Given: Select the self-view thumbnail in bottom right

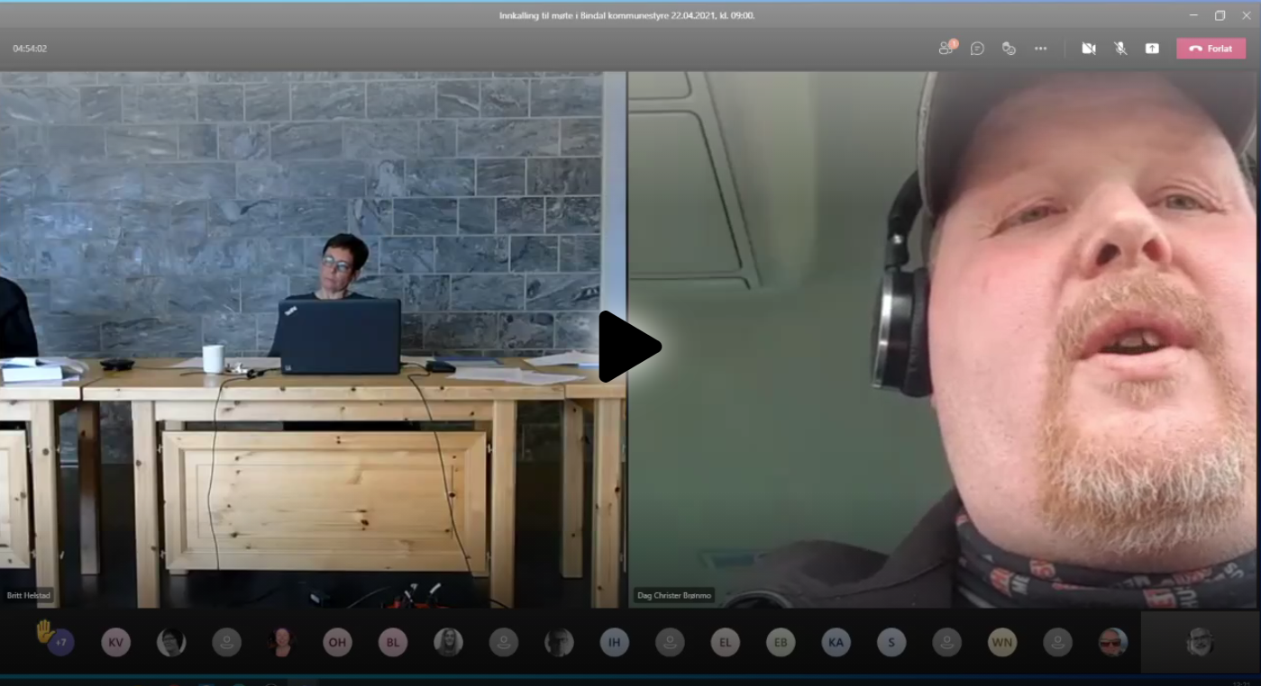Looking at the screenshot, I should point(1200,642).
